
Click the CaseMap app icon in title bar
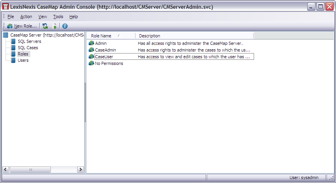pos(6,7)
